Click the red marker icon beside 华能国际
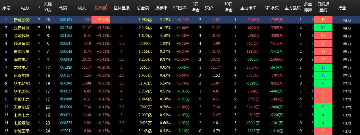The image size is (360, 135). (39, 131)
